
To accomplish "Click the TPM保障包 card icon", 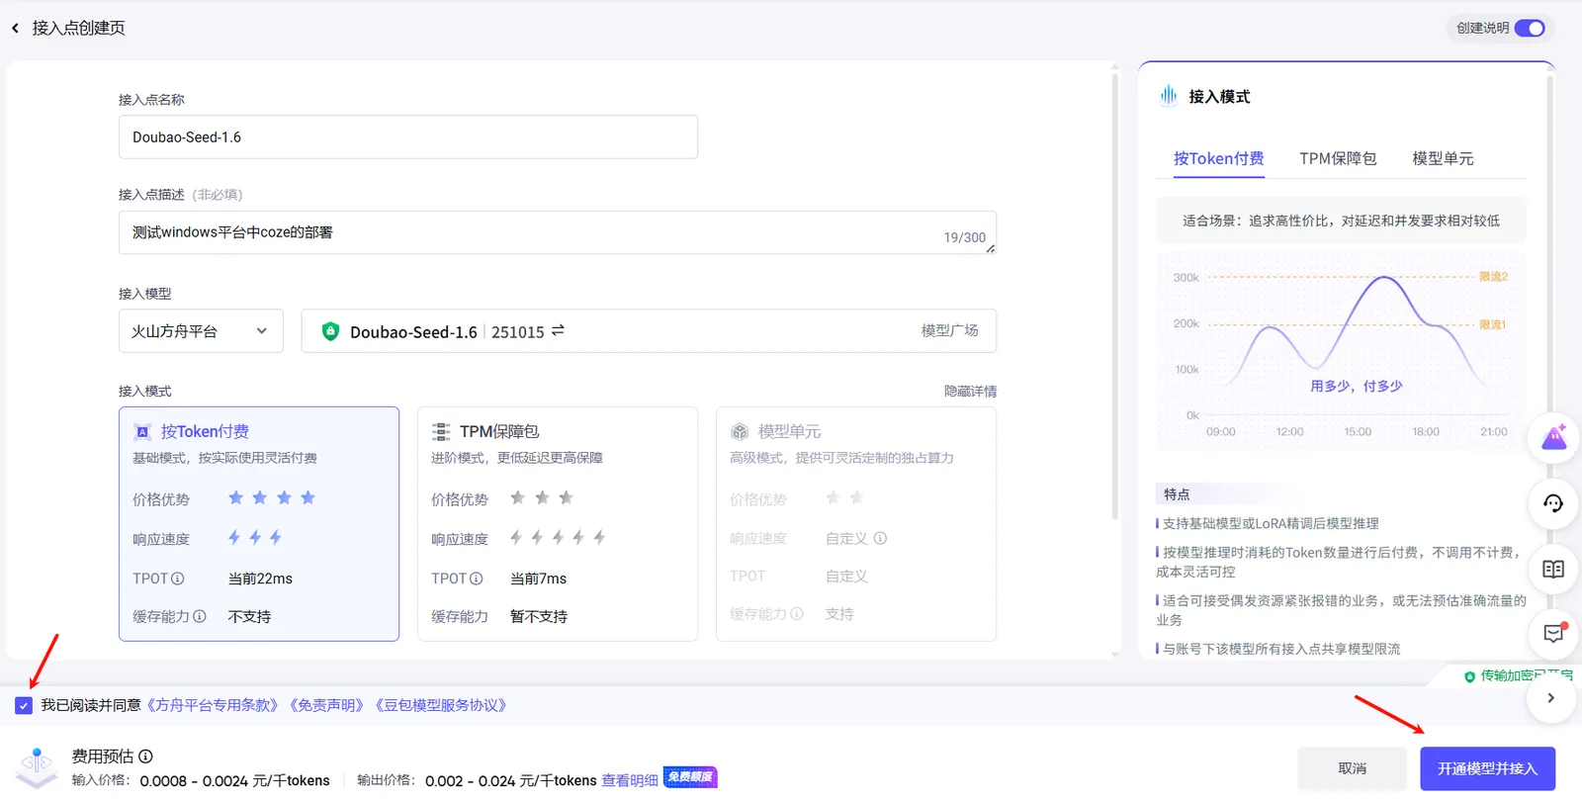I will point(441,432).
